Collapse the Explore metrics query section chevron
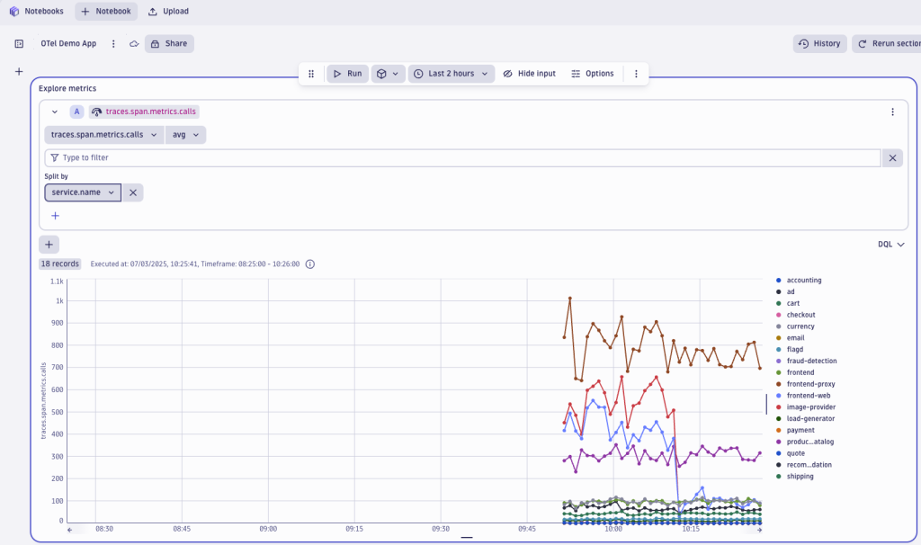 pyautogui.click(x=56, y=112)
